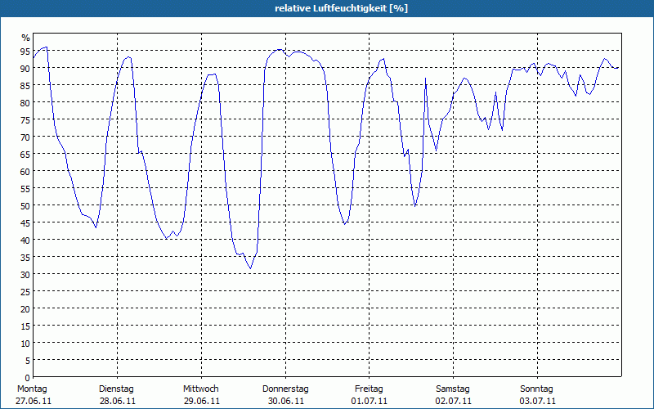Screen dimensions: 654x409
Task: Click the y-axis value 0
Action: 28,378
